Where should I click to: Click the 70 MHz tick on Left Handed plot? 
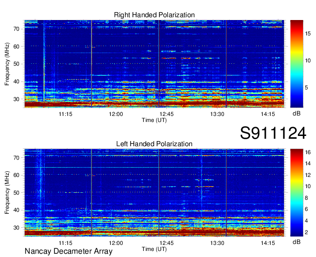(x=16, y=158)
